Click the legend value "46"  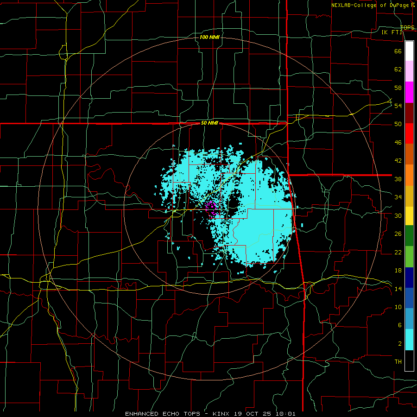tap(398, 143)
